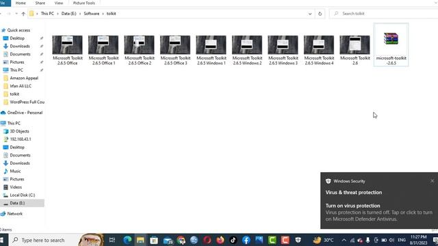Open the Amazon Appeal folder
438x246 pixels.
pos(24,78)
